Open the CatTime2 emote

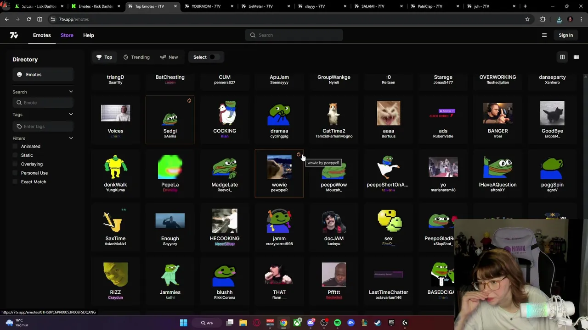click(334, 120)
